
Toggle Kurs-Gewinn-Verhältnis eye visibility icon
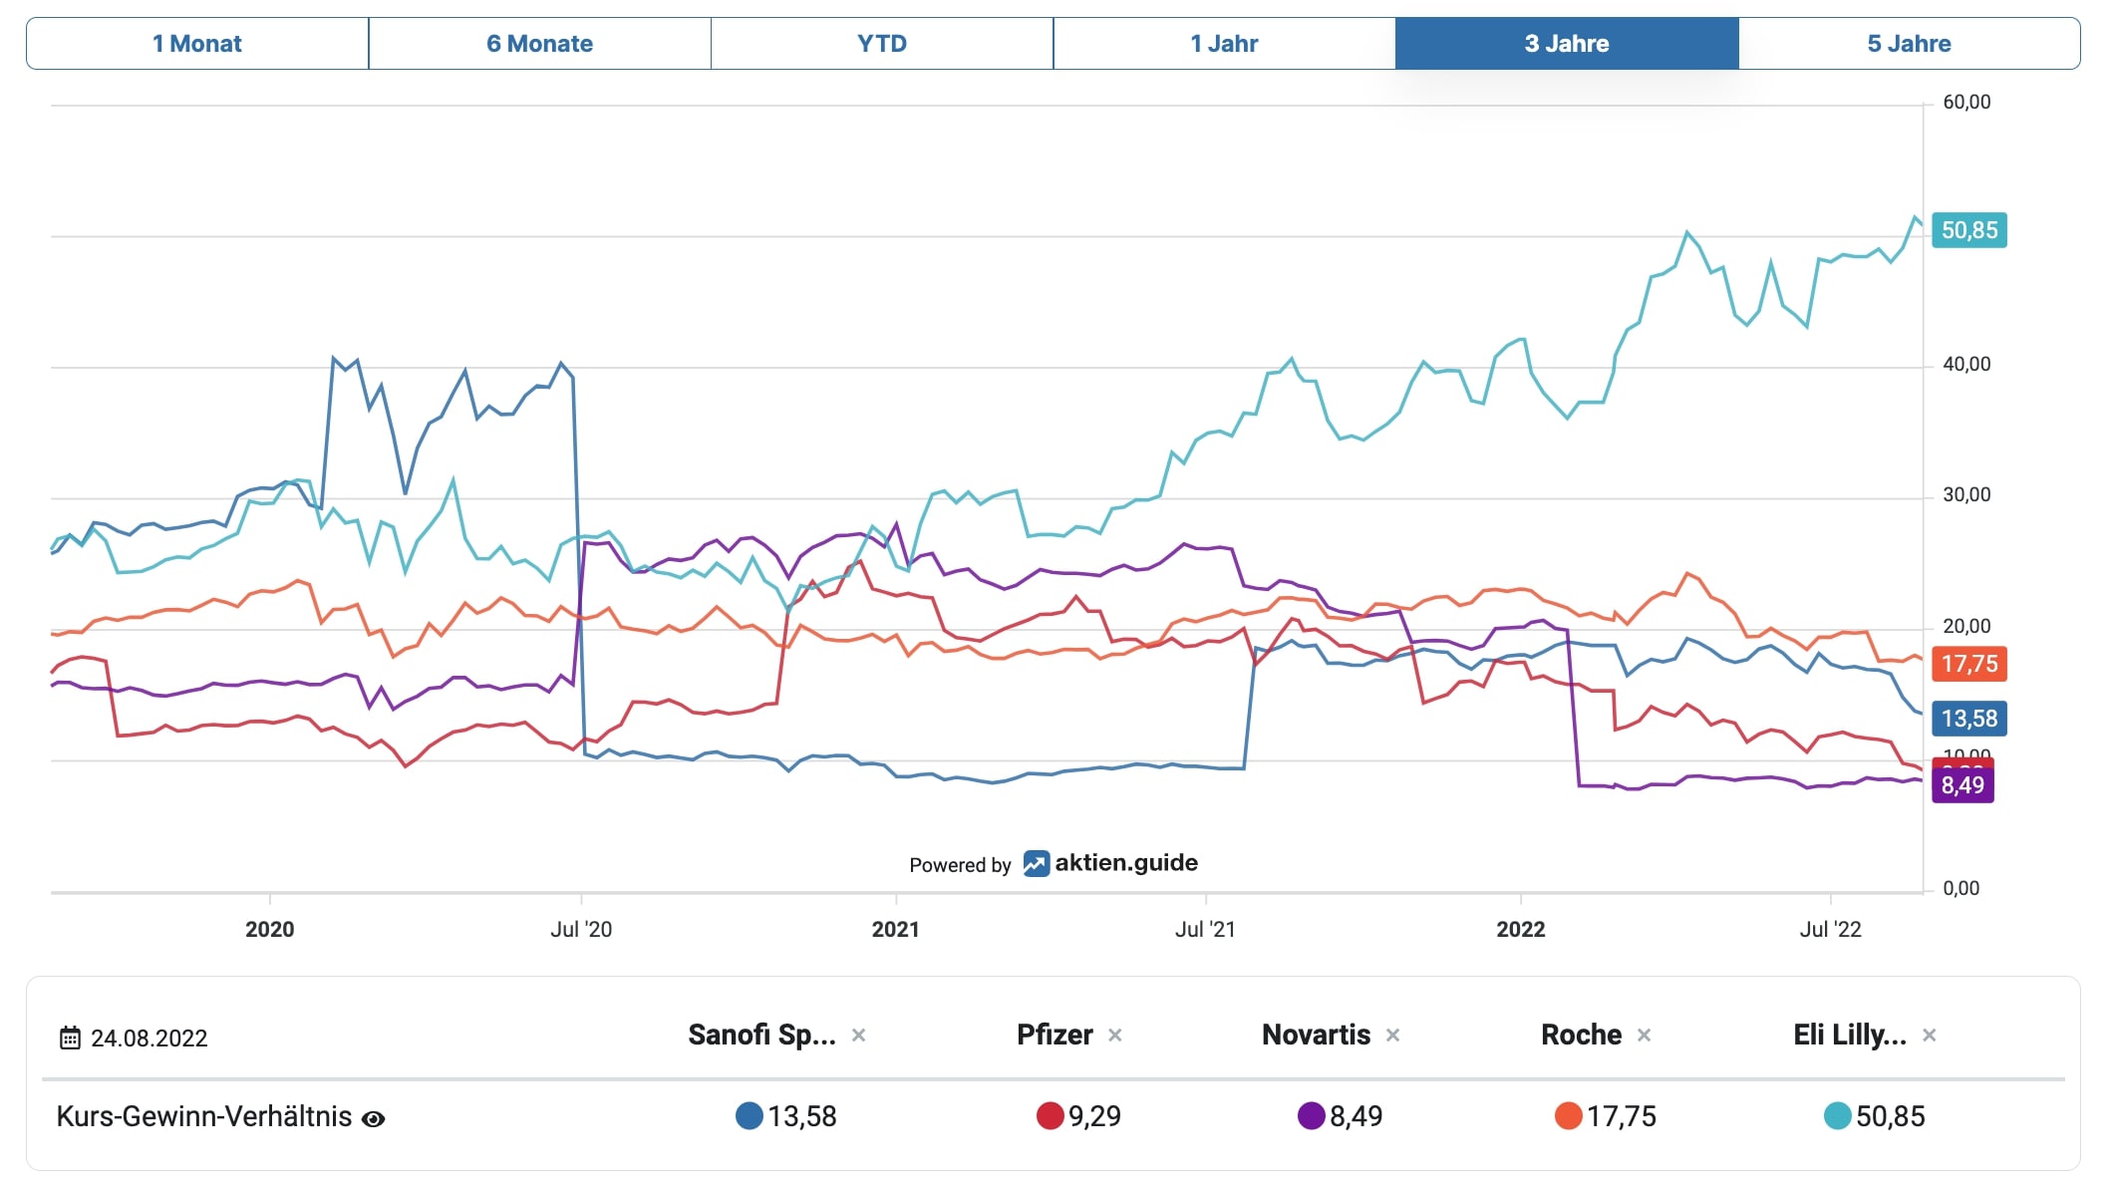(374, 1119)
